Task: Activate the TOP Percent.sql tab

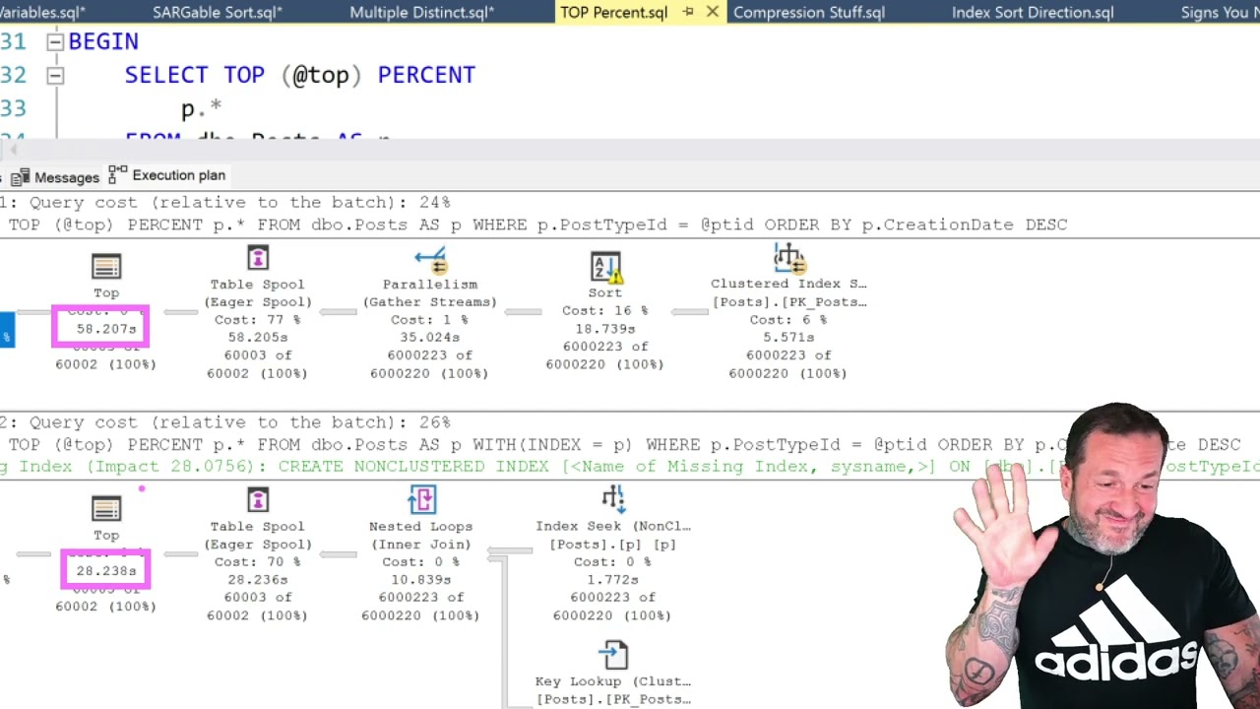Action: point(614,13)
